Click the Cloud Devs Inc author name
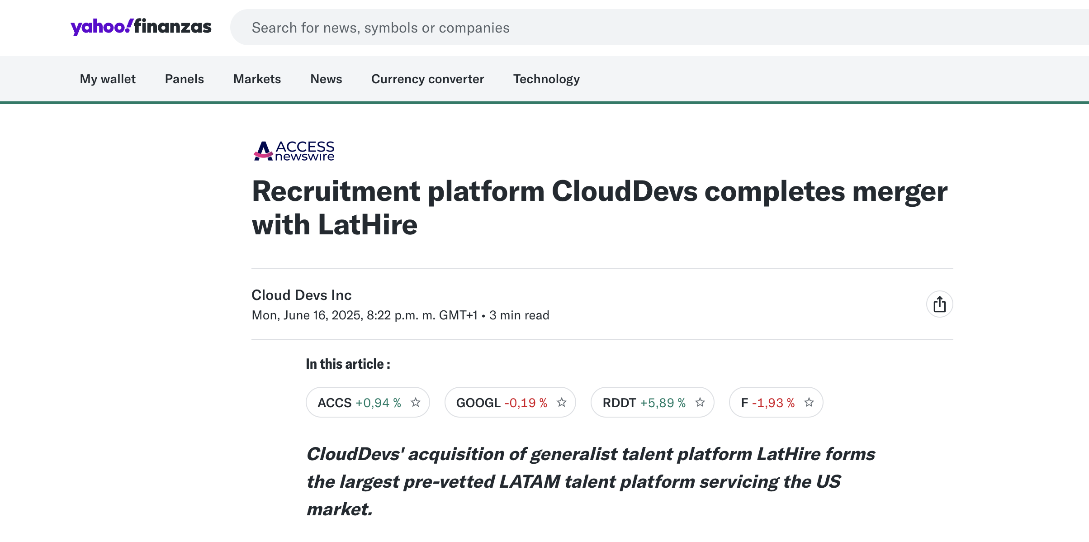1089x542 pixels. coord(302,295)
